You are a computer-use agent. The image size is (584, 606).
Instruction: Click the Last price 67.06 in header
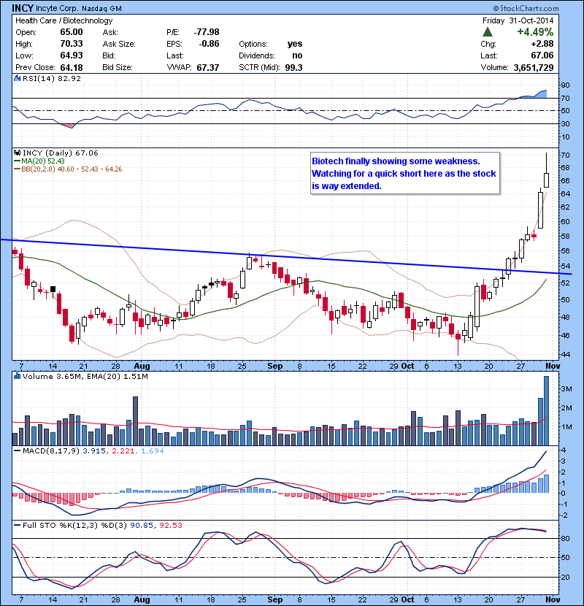coord(542,55)
